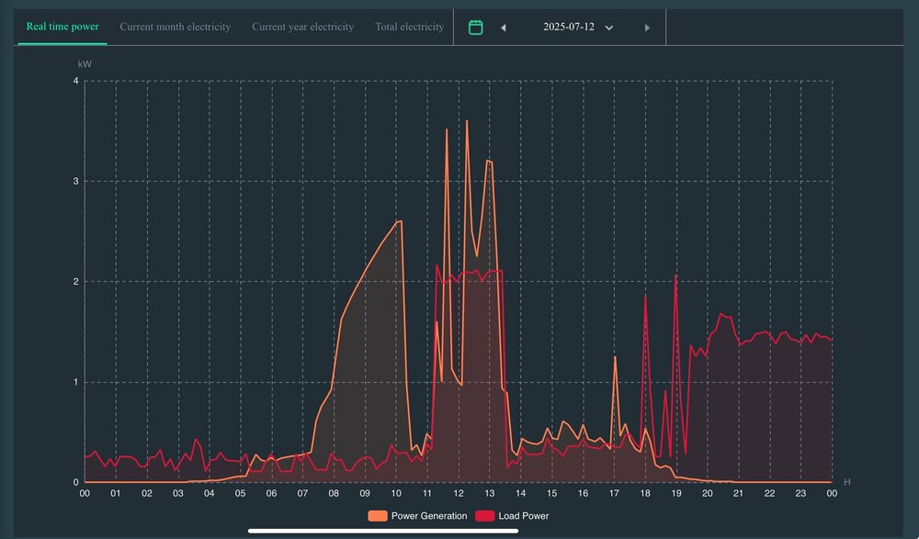Viewport: 919px width, 539px height.
Task: Select the date field 2025-07-12
Action: pos(569,27)
